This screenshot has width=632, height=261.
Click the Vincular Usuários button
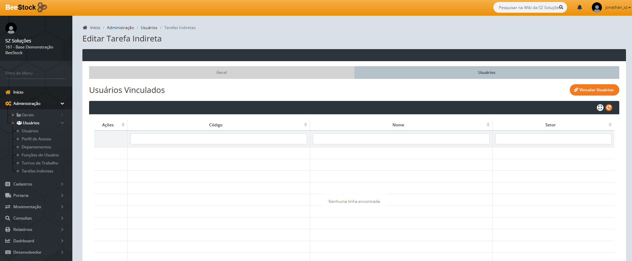[594, 90]
